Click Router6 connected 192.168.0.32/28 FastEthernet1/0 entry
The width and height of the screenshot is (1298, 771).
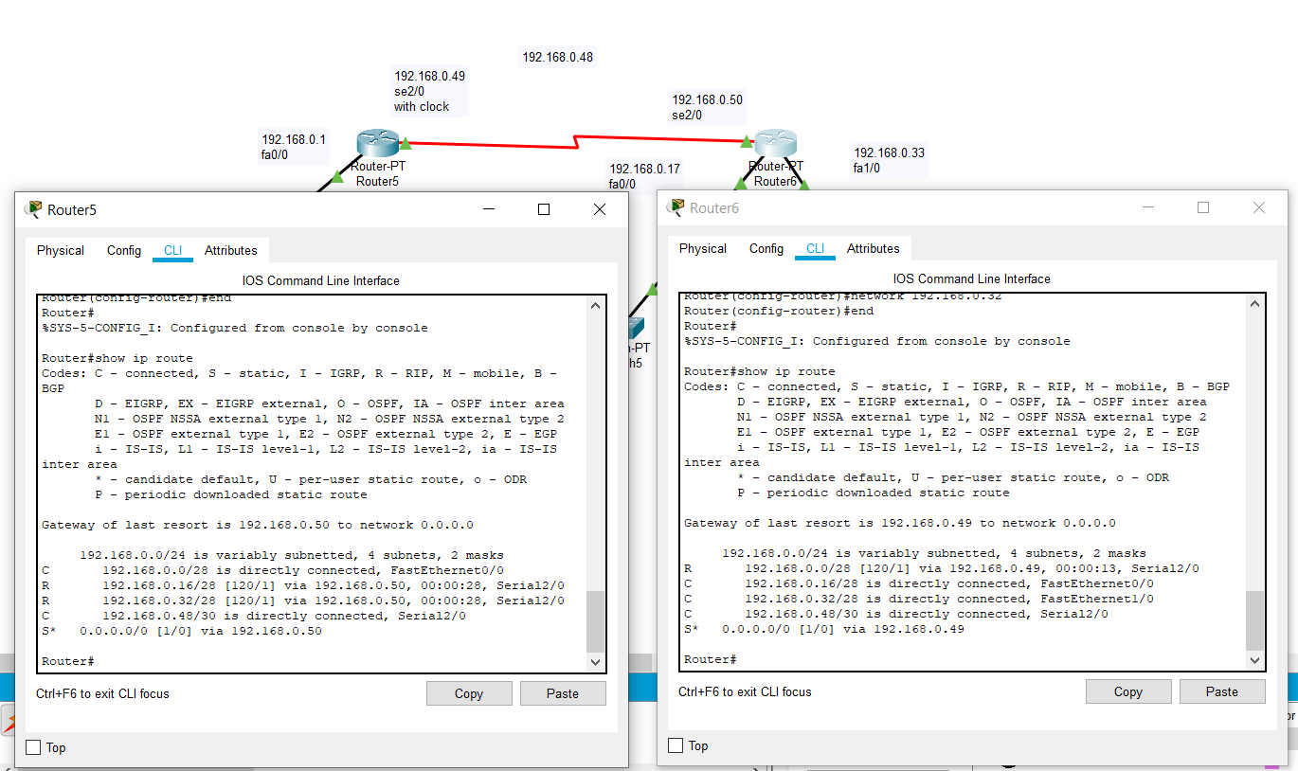(x=919, y=599)
